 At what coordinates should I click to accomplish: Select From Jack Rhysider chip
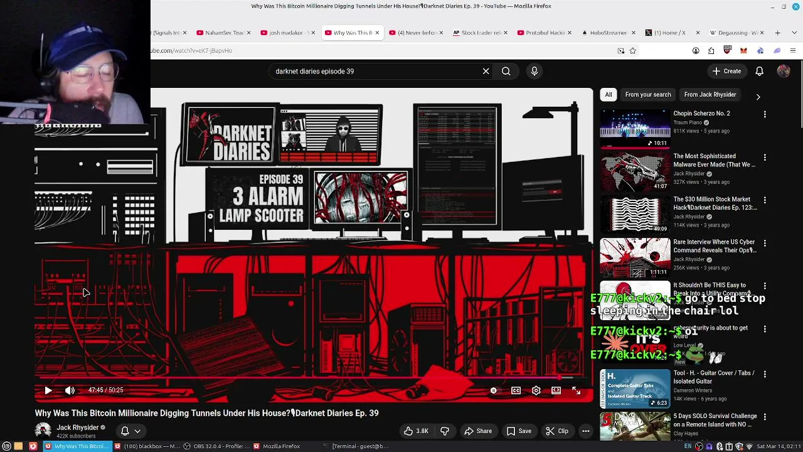tap(710, 95)
